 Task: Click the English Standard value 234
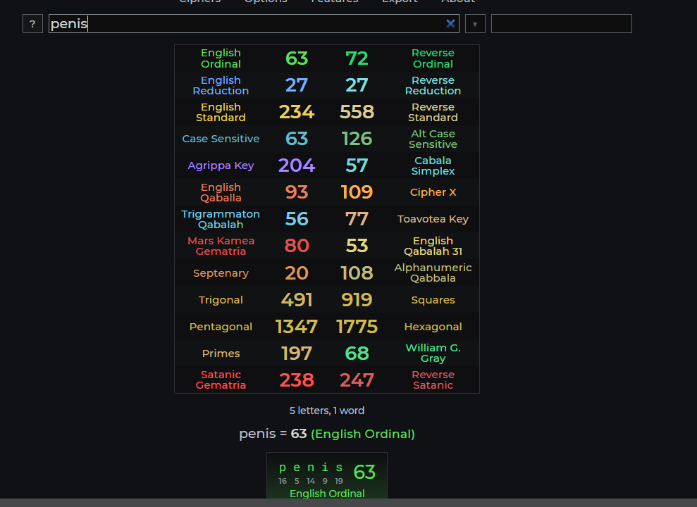pyautogui.click(x=297, y=112)
